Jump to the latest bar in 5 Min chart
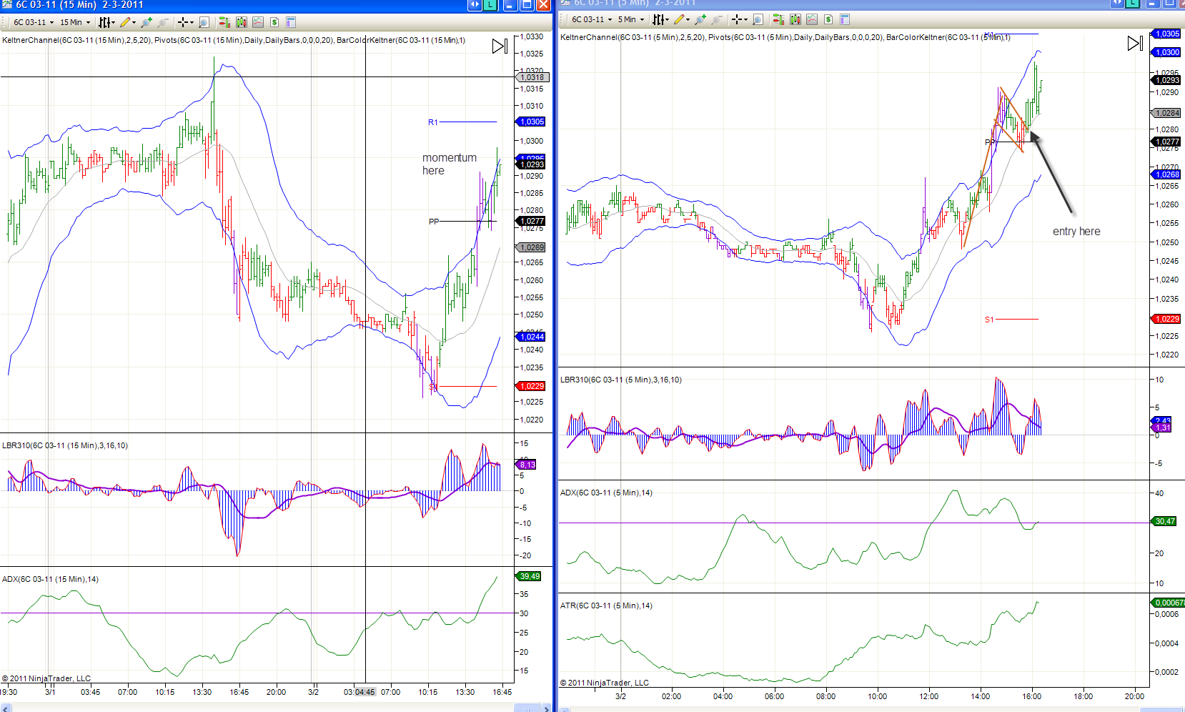This screenshot has height=712, width=1185. pyautogui.click(x=1135, y=44)
